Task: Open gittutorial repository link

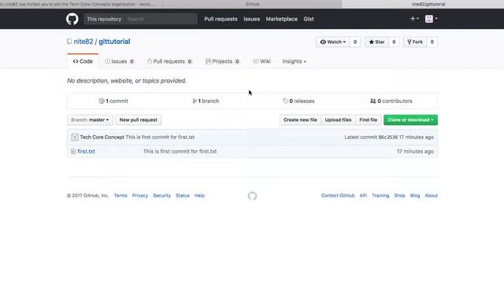Action: pyautogui.click(x=114, y=42)
